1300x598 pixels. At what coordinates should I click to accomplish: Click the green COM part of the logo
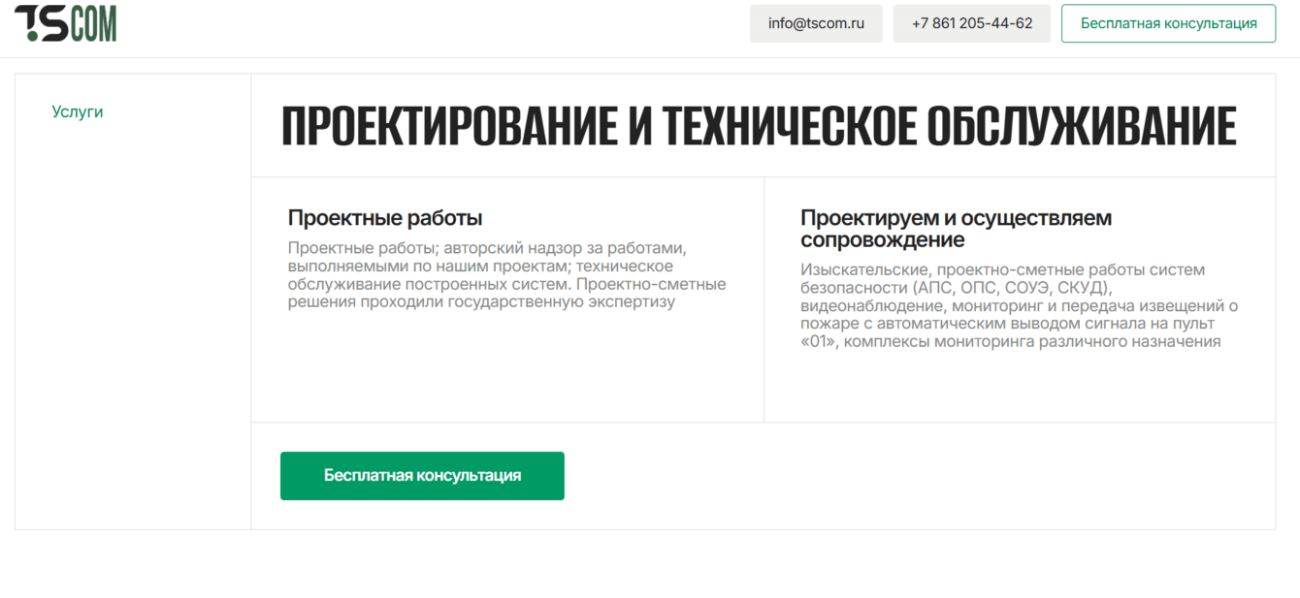point(93,24)
